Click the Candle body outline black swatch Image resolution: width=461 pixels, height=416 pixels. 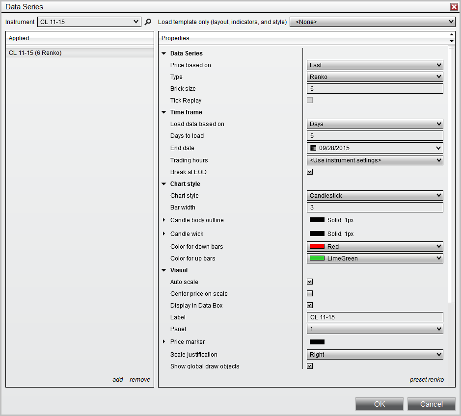pos(317,220)
